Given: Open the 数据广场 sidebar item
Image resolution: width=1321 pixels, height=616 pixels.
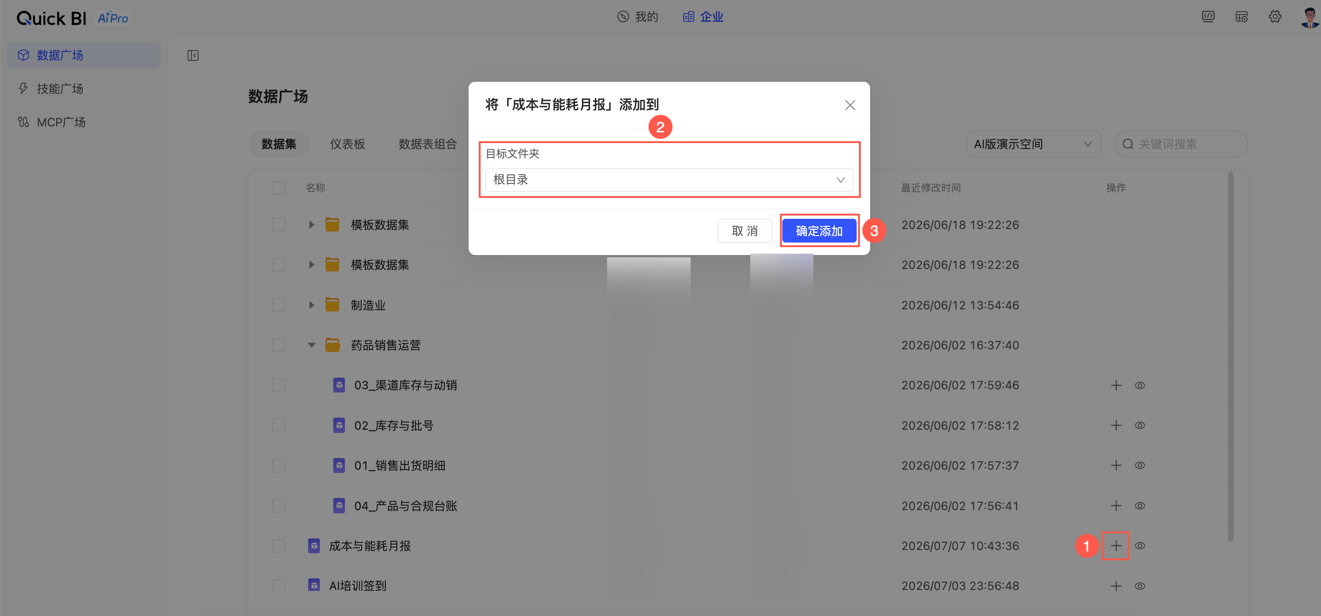Looking at the screenshot, I should 84,55.
